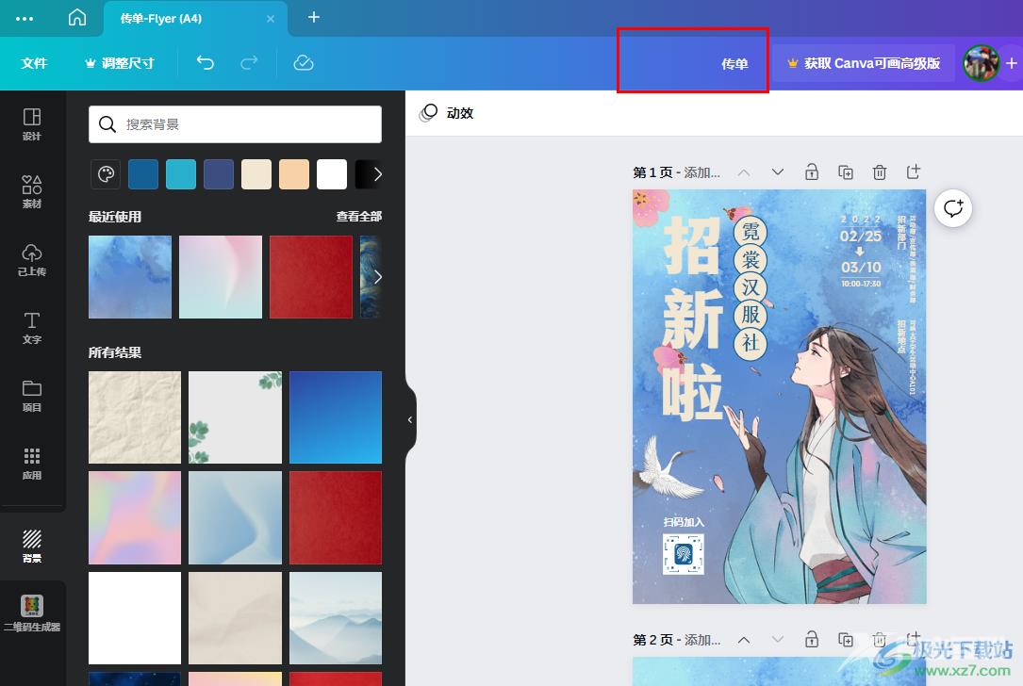
Task: Add new page after page 1
Action: (914, 171)
